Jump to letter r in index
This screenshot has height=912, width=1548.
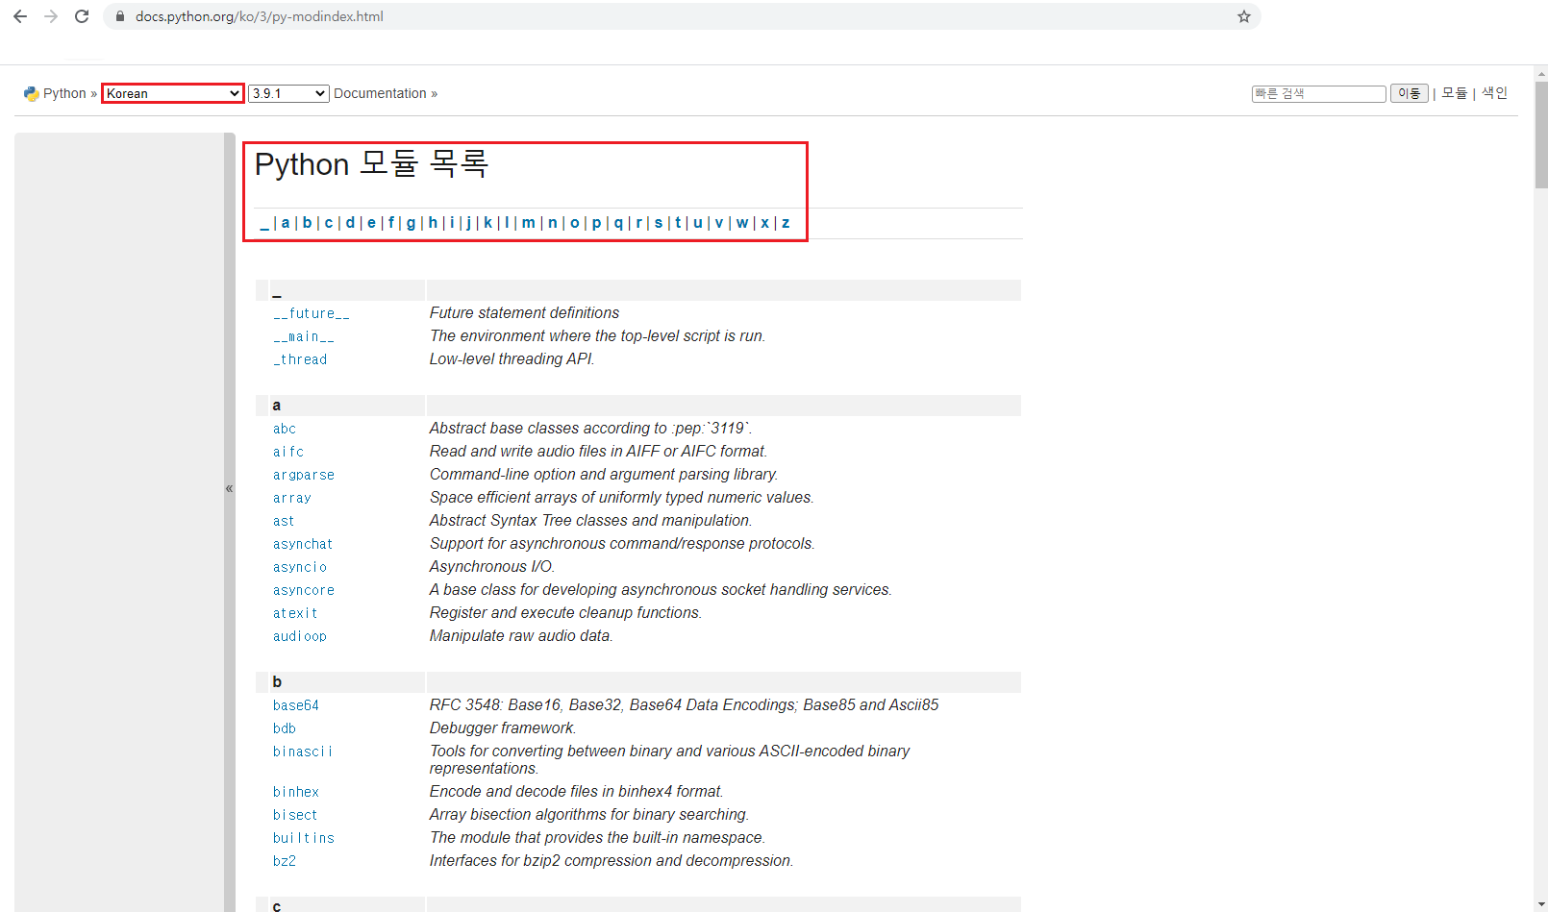click(x=639, y=223)
